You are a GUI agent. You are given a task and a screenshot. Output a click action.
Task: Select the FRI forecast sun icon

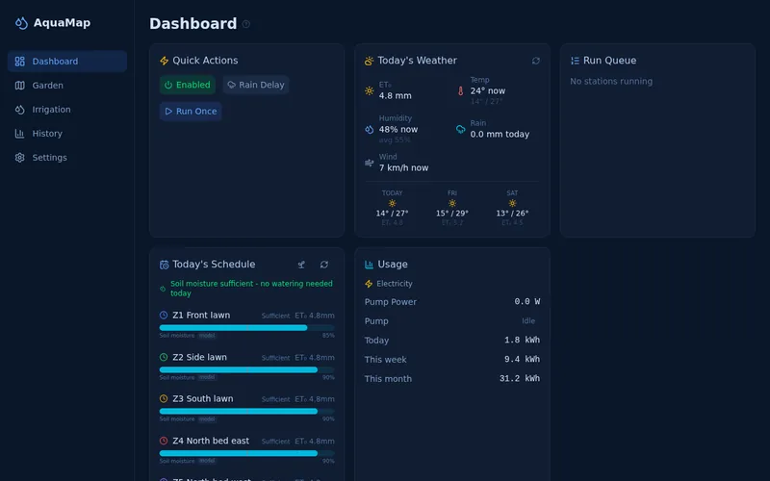pyautogui.click(x=452, y=203)
